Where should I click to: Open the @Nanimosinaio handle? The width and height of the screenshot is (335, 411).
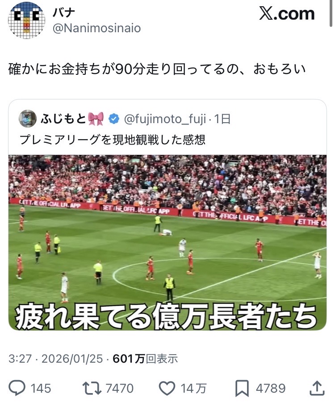tap(97, 28)
